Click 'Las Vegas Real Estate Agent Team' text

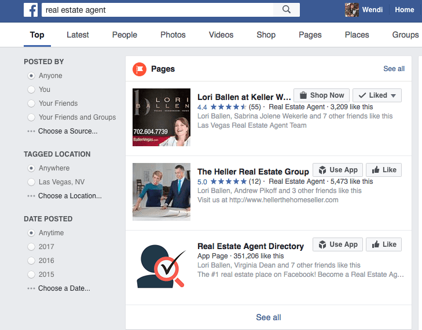252,125
